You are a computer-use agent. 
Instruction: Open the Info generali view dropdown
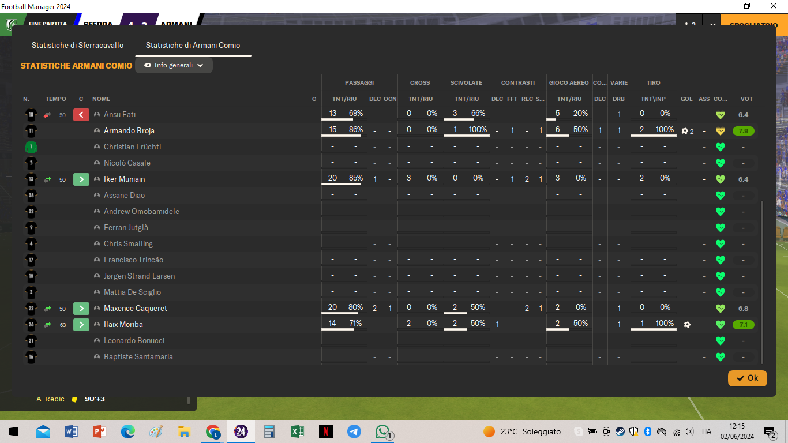point(174,65)
